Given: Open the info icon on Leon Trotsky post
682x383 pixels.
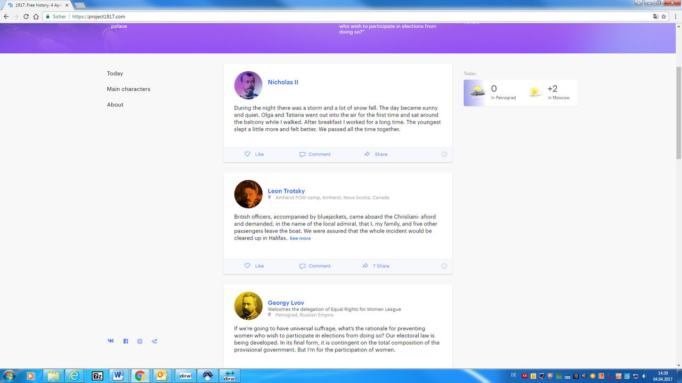Looking at the screenshot, I should click(444, 266).
